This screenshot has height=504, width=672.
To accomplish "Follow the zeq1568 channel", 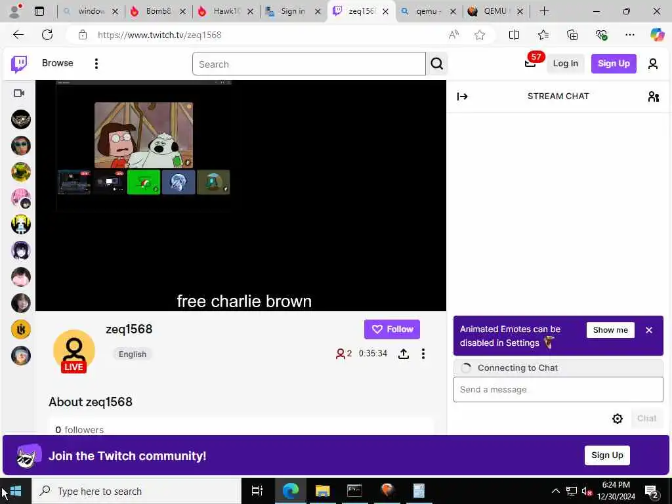I will click(392, 329).
